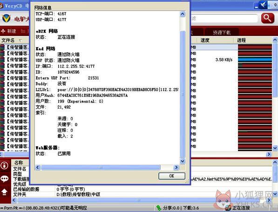Click dialog horizontal scrollbar left arrow
The width and height of the screenshot is (278, 212).
pos(38,167)
